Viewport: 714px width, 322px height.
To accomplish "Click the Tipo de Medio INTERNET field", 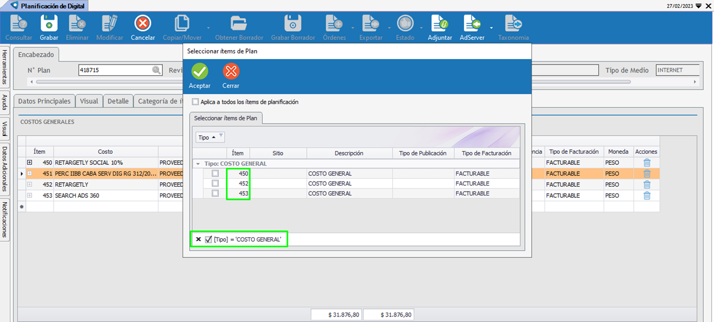I will coord(678,70).
